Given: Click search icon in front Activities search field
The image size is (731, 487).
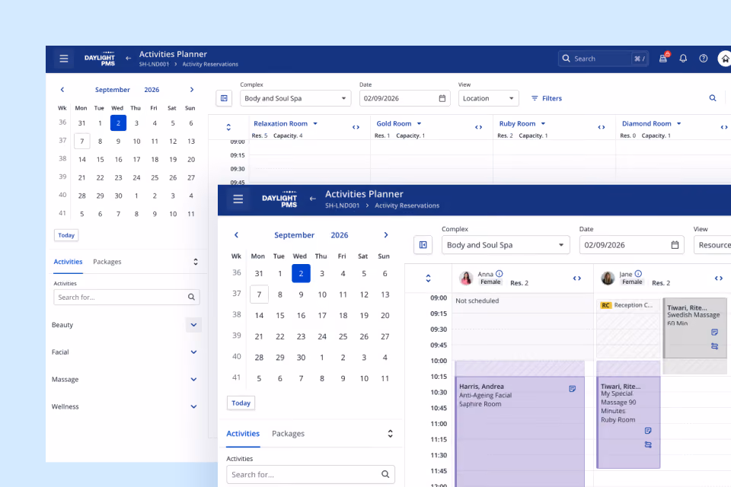Looking at the screenshot, I should point(385,474).
